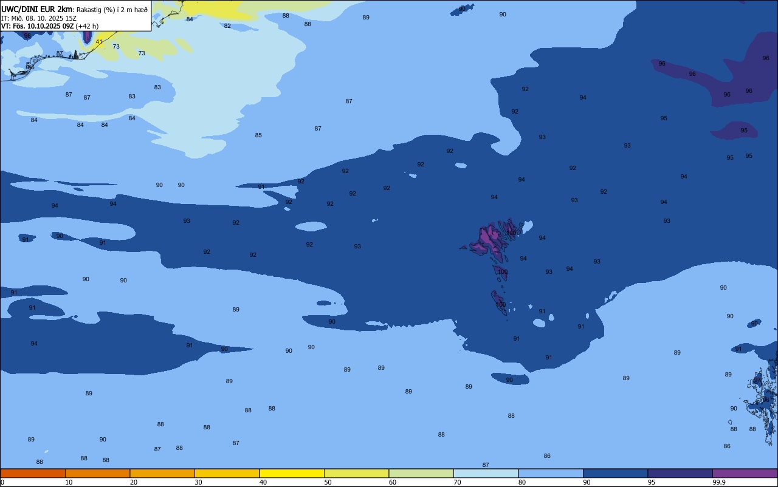Click the purple above-99.9 legend swatch
The height and width of the screenshot is (487, 778).
click(745, 473)
